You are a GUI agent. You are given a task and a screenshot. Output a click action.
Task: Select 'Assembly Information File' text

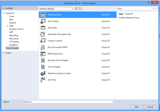(59, 34)
